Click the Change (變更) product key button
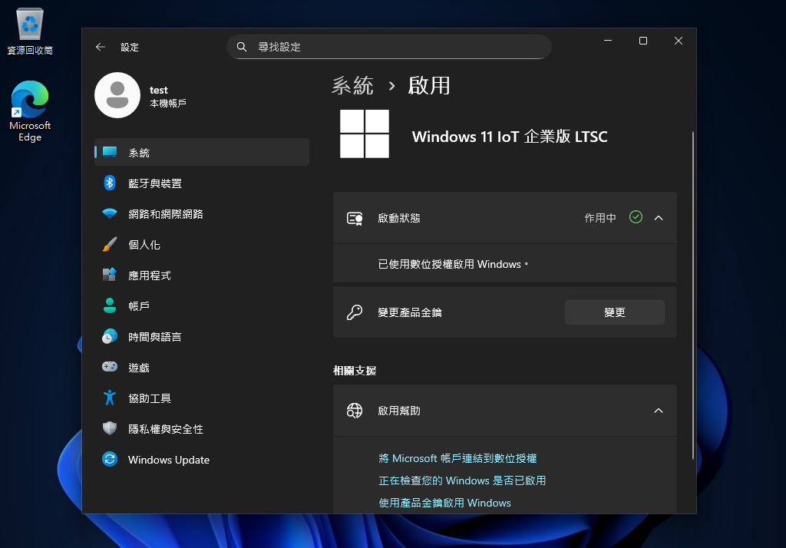The image size is (786, 548). coord(614,312)
